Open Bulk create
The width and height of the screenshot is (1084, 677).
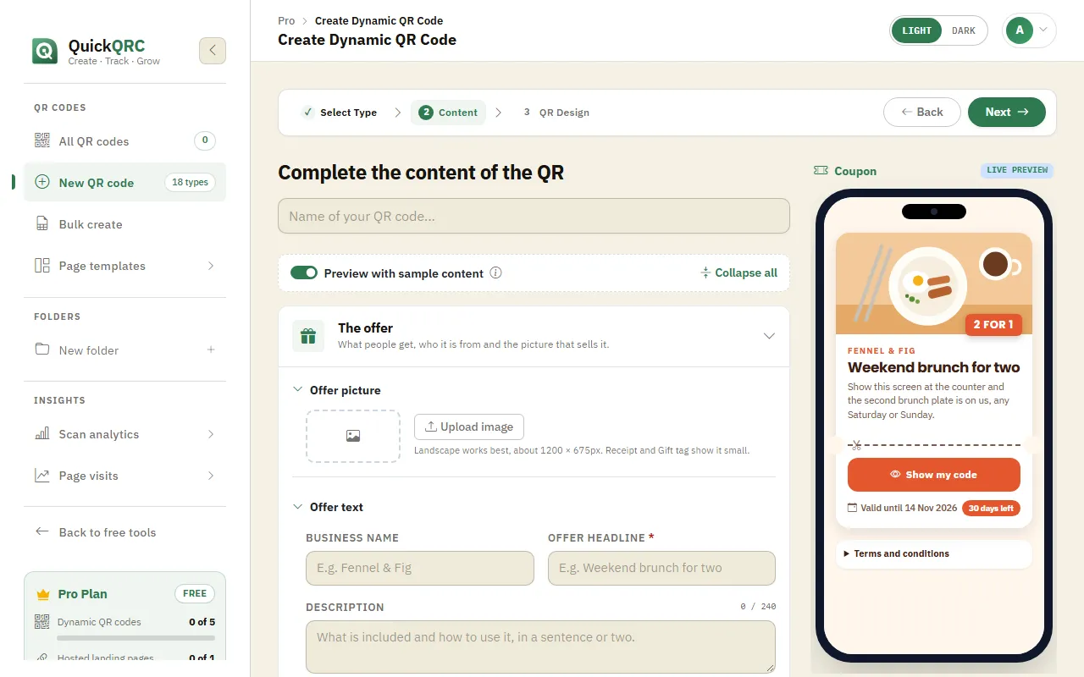tap(124, 224)
